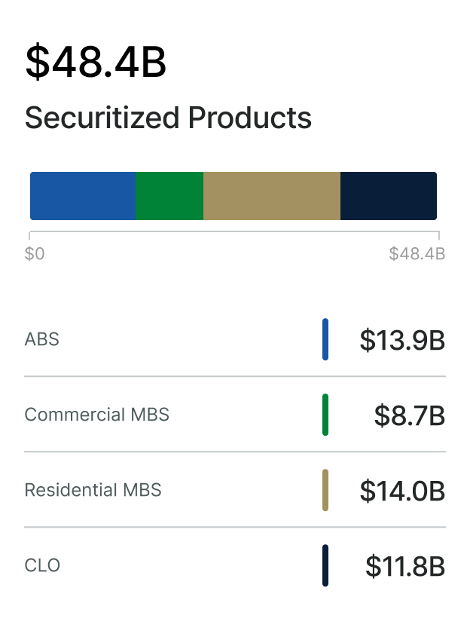This screenshot has width=470, height=640.
Task: Click the Securitized Products title
Action: pyautogui.click(x=168, y=118)
